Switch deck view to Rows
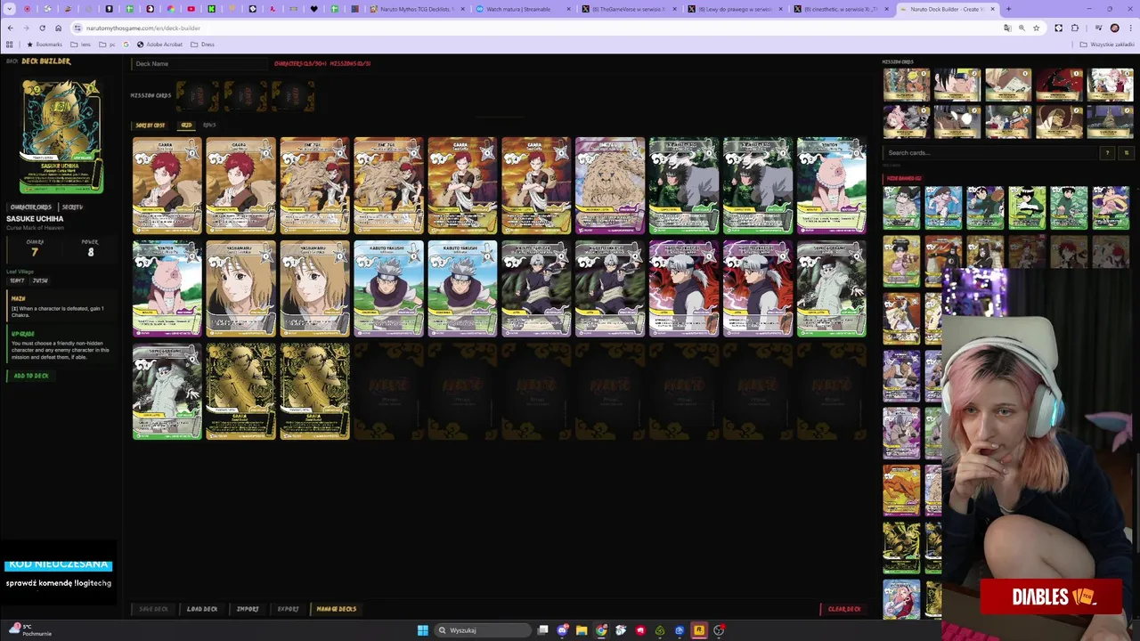Image resolution: width=1140 pixels, height=641 pixels. (209, 126)
